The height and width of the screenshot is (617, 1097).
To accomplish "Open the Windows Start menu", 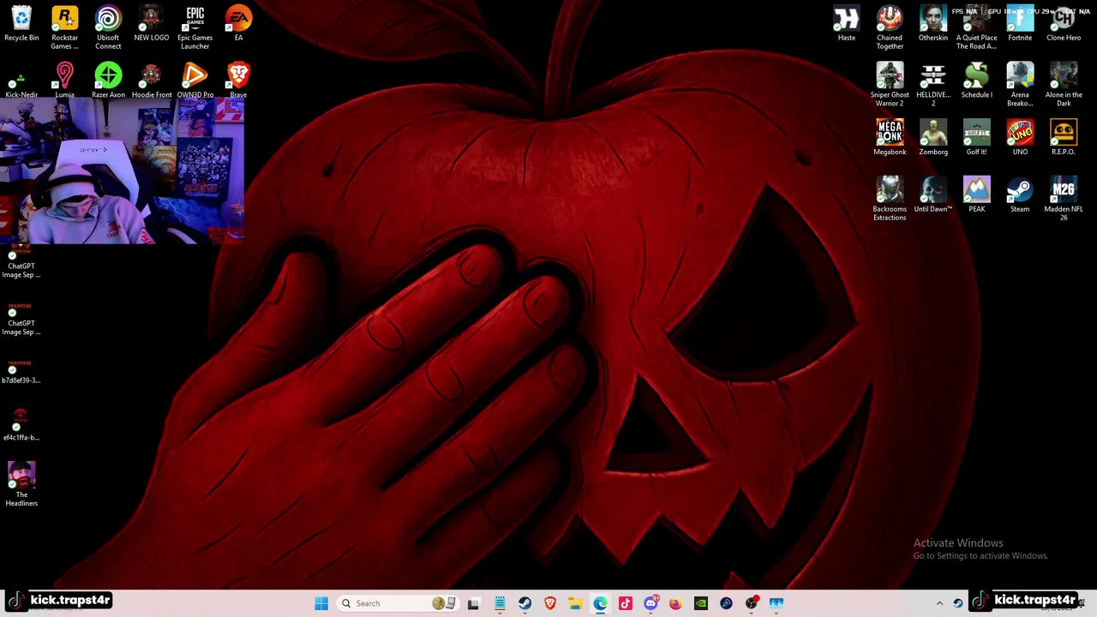I will [321, 603].
